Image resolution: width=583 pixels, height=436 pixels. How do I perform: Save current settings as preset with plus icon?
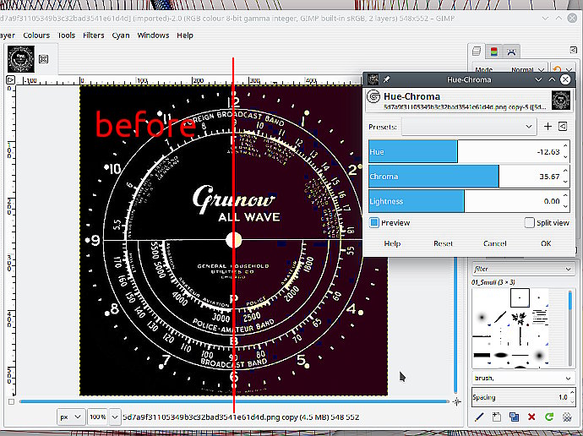click(548, 127)
